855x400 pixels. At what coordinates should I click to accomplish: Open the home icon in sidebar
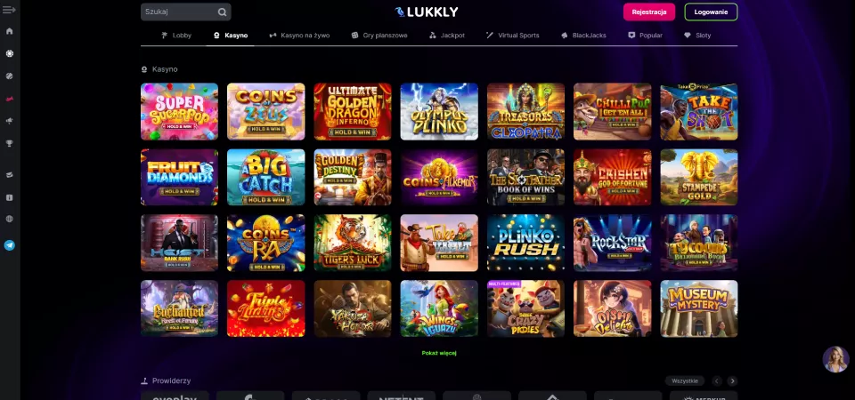[x=9, y=31]
